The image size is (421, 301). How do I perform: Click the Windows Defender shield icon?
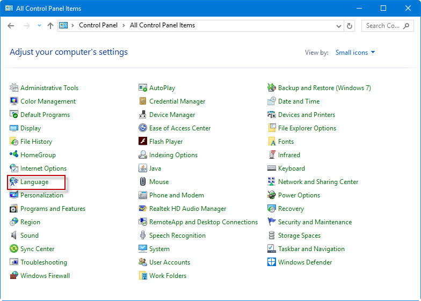click(272, 262)
